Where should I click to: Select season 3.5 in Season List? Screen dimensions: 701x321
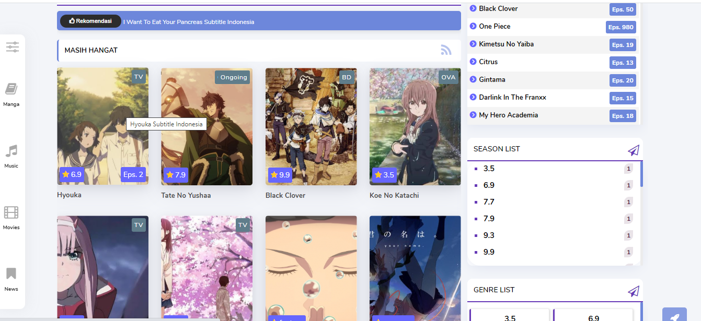489,169
